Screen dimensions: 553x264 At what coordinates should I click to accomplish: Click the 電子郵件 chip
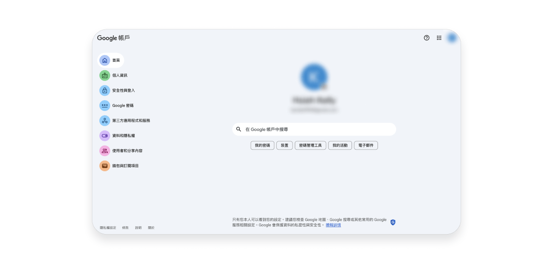(x=366, y=145)
